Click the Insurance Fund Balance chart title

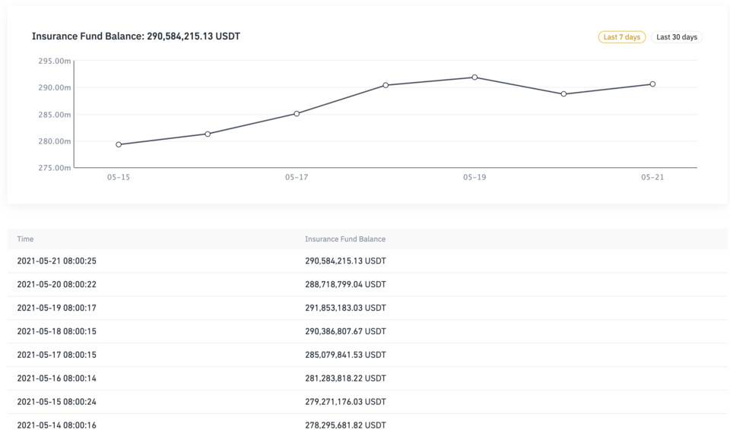click(136, 36)
